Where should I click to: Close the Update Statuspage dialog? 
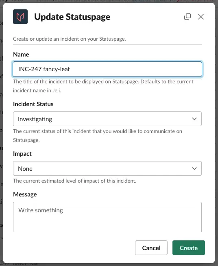coord(201,17)
